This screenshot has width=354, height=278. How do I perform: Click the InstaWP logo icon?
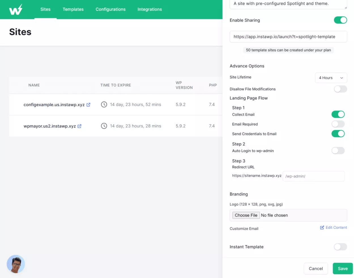pos(16,10)
